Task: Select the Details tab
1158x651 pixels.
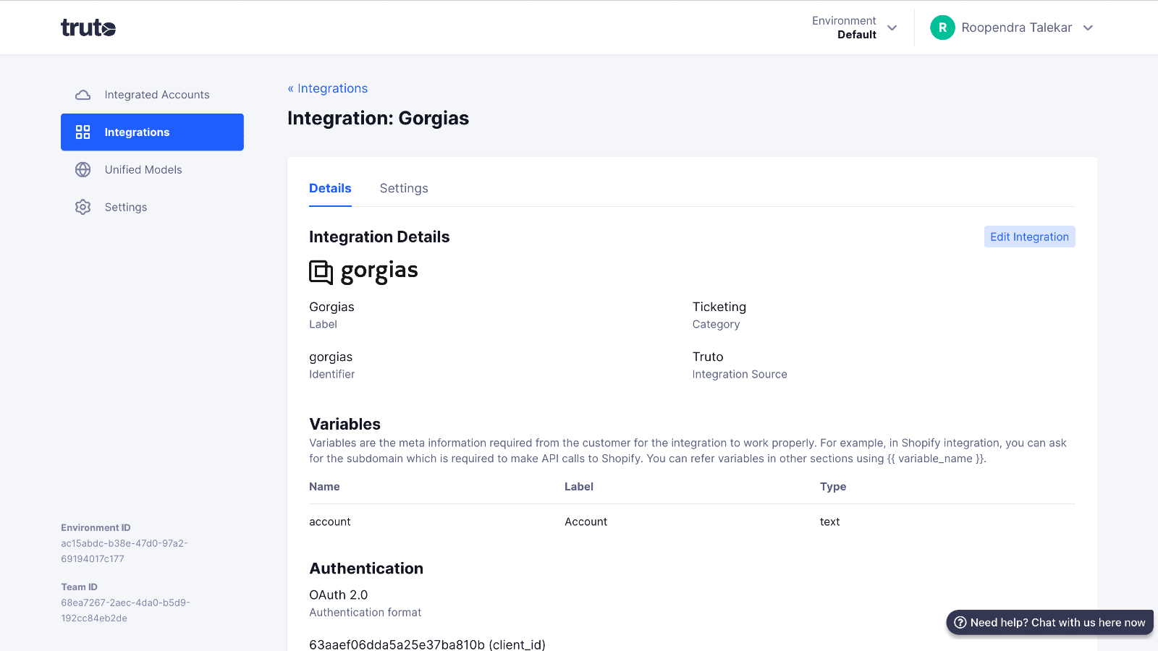Action: coord(330,188)
